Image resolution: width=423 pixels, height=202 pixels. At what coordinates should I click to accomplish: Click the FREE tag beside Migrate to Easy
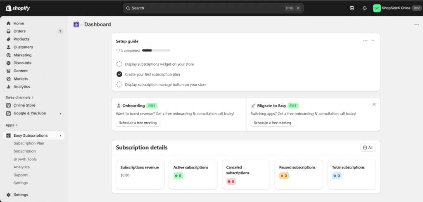[x=293, y=106]
